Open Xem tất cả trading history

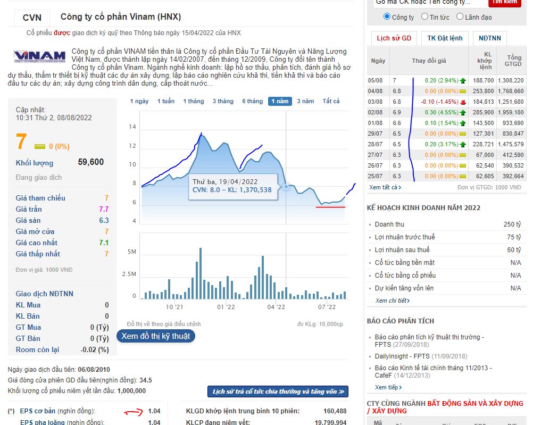(x=385, y=187)
